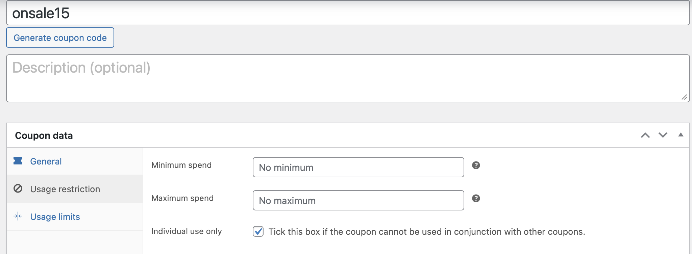Click the description box resize grip

click(684, 97)
